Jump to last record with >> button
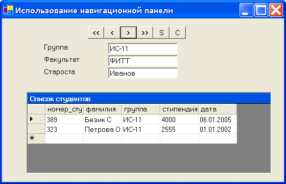 click(145, 33)
